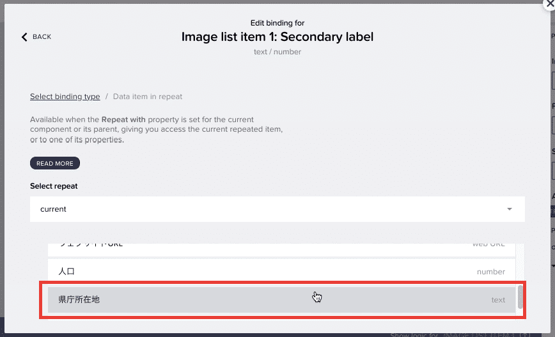Image resolution: width=555 pixels, height=337 pixels.
Task: Click the READ MORE button
Action: click(55, 163)
